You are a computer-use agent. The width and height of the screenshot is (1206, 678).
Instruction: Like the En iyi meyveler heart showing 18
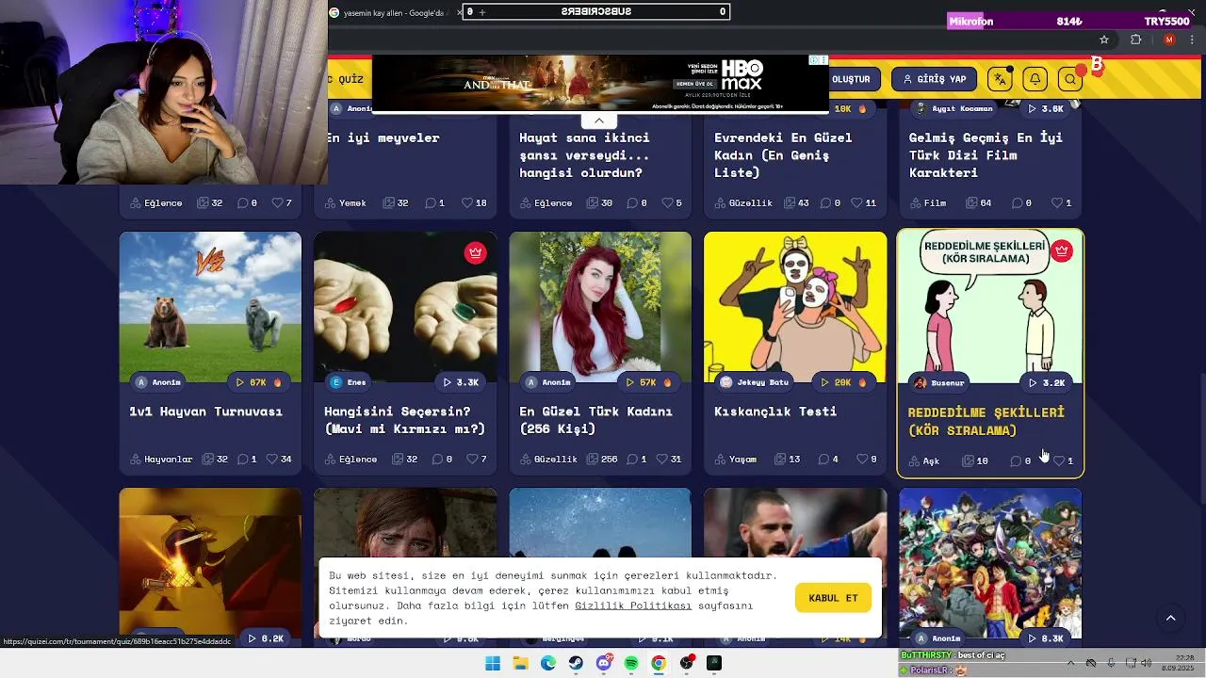467,202
